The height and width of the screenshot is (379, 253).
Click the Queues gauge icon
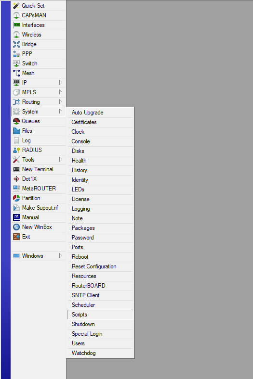click(16, 121)
